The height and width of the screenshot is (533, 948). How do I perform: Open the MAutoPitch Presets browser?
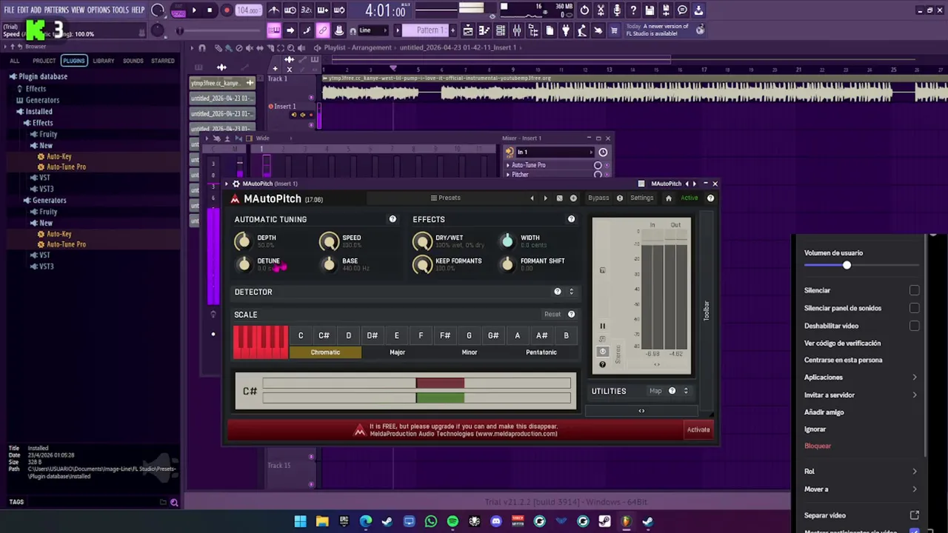pos(445,198)
